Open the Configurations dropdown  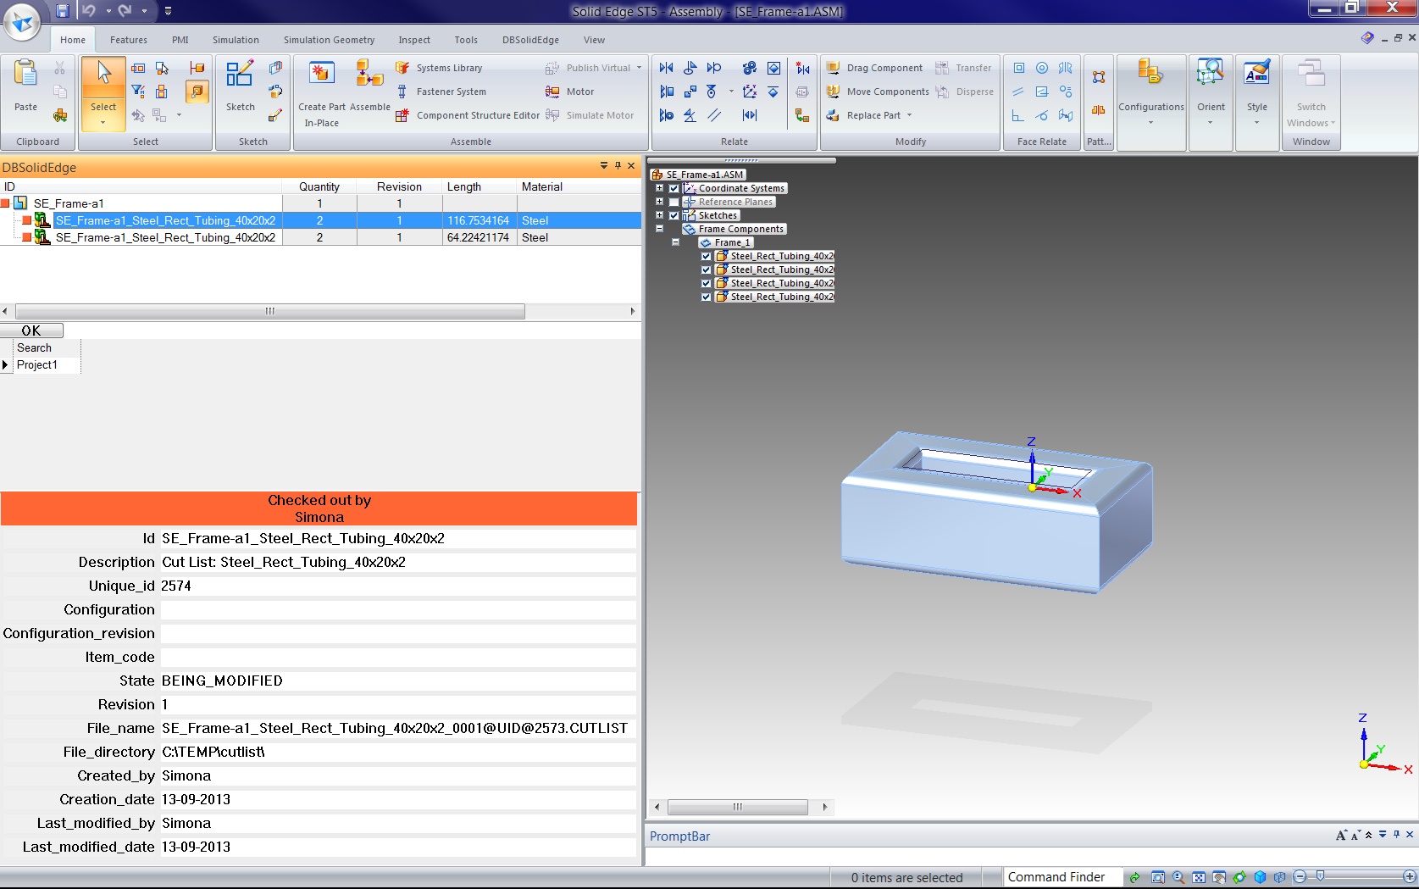[1150, 123]
